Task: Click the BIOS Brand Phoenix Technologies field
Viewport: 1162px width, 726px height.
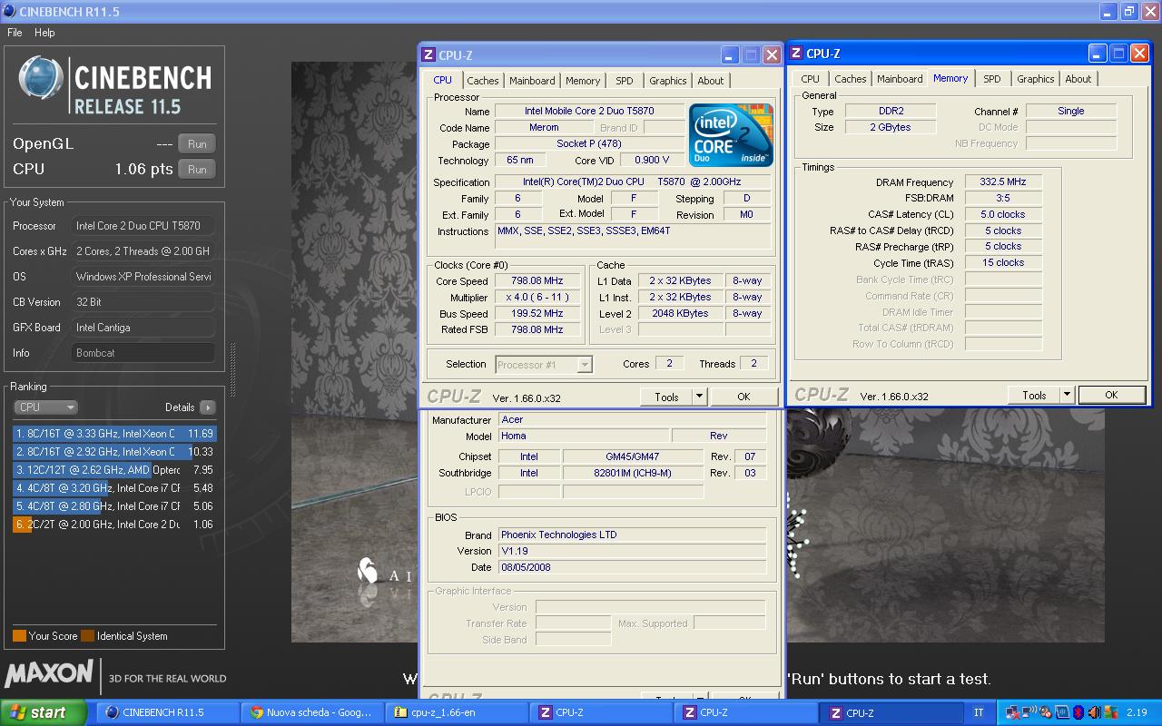Action: pyautogui.click(x=632, y=535)
